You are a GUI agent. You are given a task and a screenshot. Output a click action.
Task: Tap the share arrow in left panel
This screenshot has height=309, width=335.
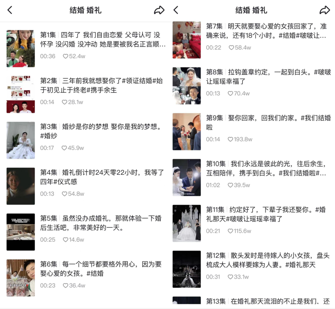click(x=159, y=10)
